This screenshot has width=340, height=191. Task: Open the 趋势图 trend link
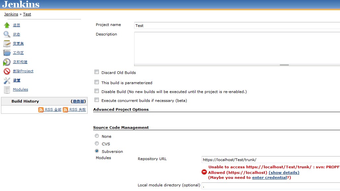pyautogui.click(x=78, y=102)
